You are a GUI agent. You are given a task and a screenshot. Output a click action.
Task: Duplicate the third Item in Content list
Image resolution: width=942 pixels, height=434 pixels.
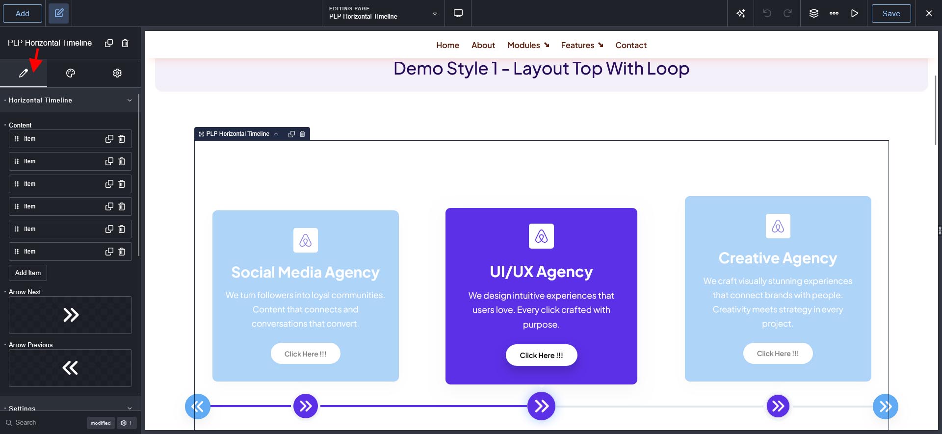pyautogui.click(x=109, y=184)
